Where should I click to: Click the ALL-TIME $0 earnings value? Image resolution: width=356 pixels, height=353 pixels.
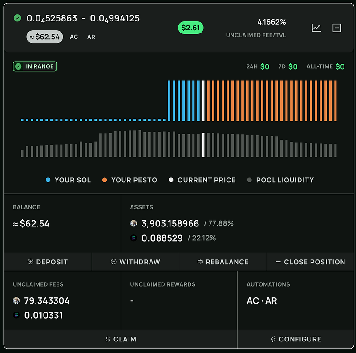(x=340, y=67)
